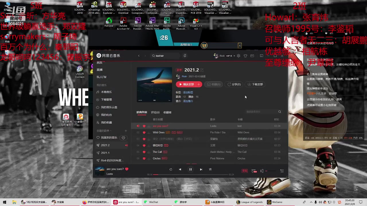This screenshot has height=206, width=367.
Task: Open Circles MV badge
Action: [164, 159]
